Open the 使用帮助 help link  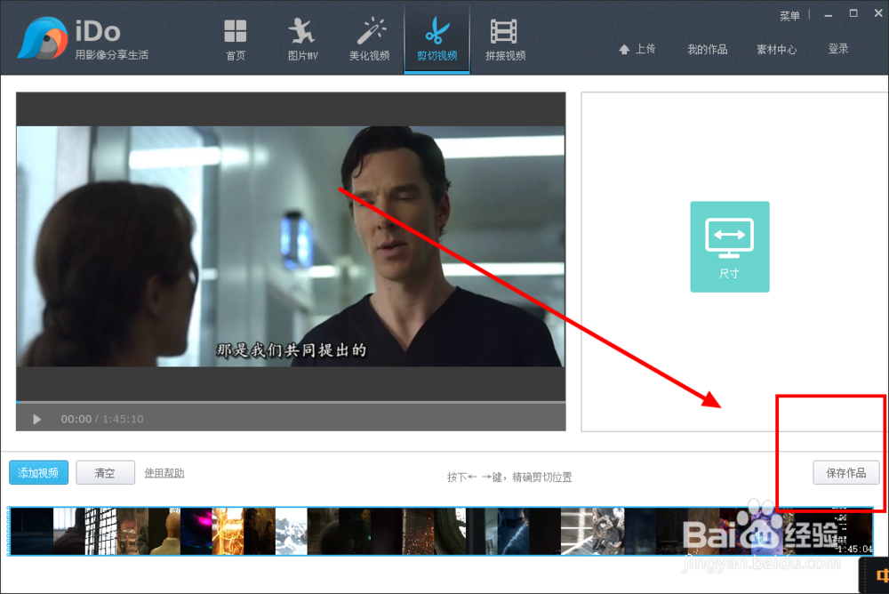(x=164, y=472)
